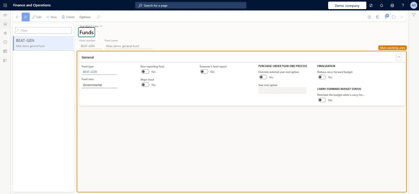Select BEAT-GEN fund in the list
Viewport: 419px width, 194px height.
(x=43, y=43)
